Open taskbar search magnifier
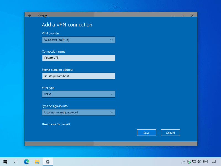Viewport: 221px width, 166px height. pyautogui.click(x=16, y=162)
